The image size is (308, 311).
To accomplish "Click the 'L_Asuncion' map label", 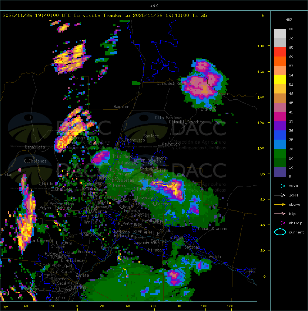I will 168,144.
